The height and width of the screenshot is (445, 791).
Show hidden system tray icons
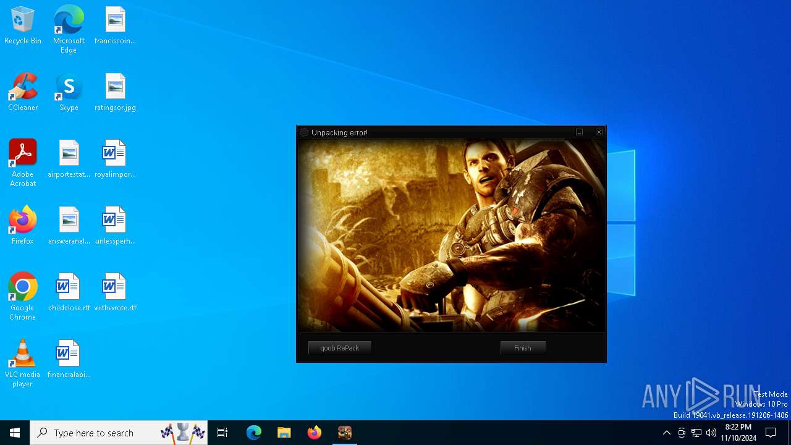pyautogui.click(x=666, y=433)
